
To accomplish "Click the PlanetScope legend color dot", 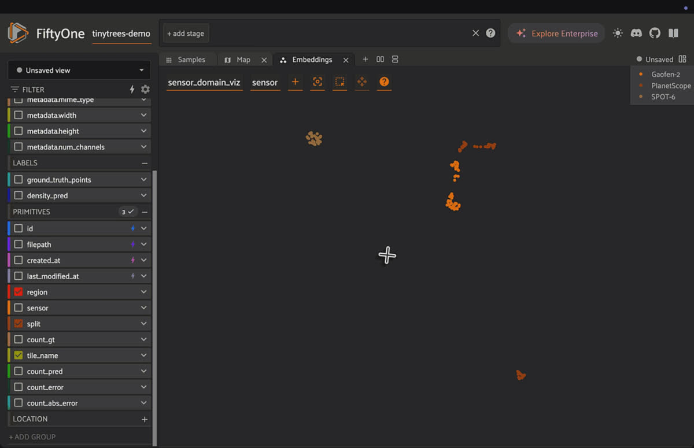I will 641,86.
